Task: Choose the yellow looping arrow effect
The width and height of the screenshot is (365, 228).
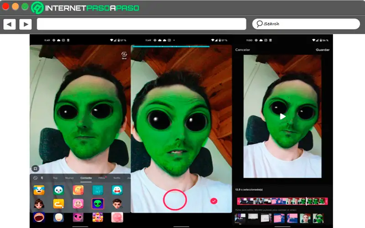Action: click(58, 203)
